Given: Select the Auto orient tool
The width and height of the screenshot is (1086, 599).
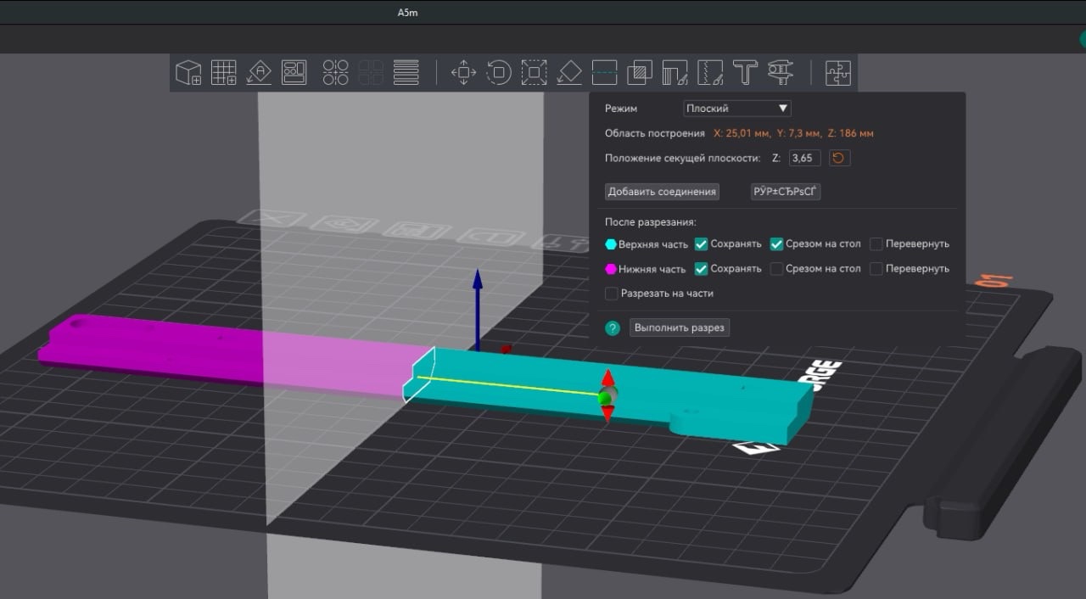Looking at the screenshot, I should [259, 72].
